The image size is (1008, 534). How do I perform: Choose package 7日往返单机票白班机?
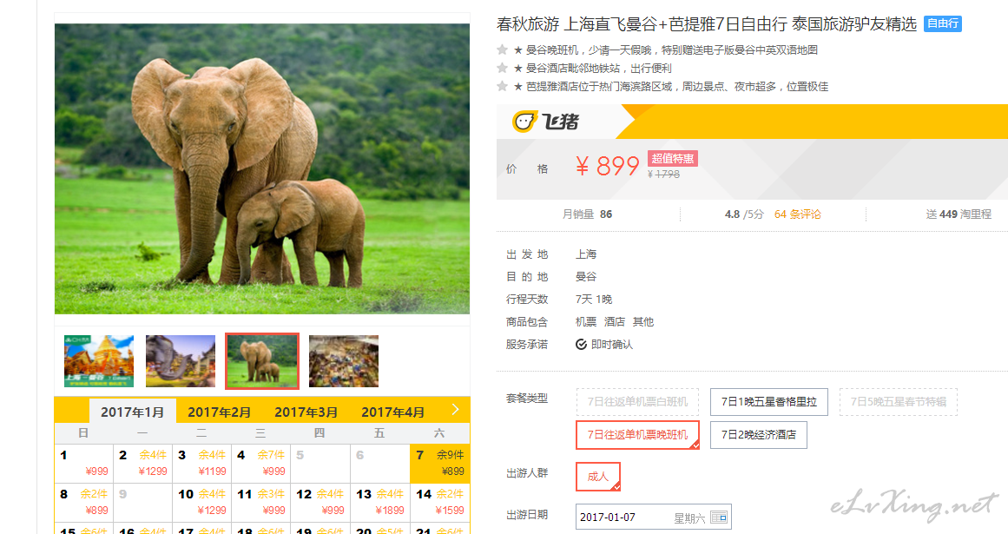638,402
